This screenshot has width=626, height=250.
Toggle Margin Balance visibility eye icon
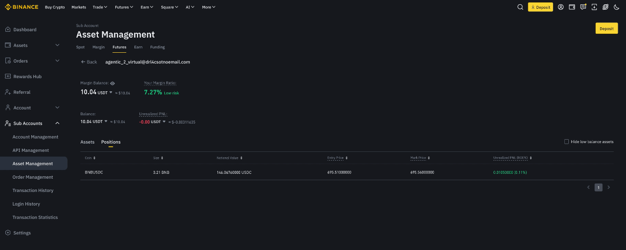[x=112, y=83]
